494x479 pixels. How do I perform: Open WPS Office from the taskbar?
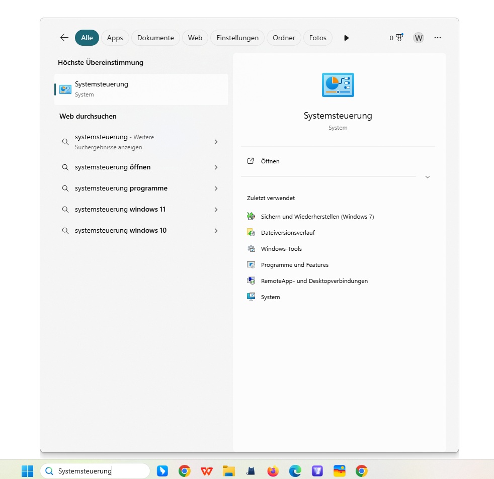tap(207, 471)
